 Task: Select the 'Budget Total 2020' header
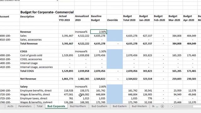pos(129,18)
